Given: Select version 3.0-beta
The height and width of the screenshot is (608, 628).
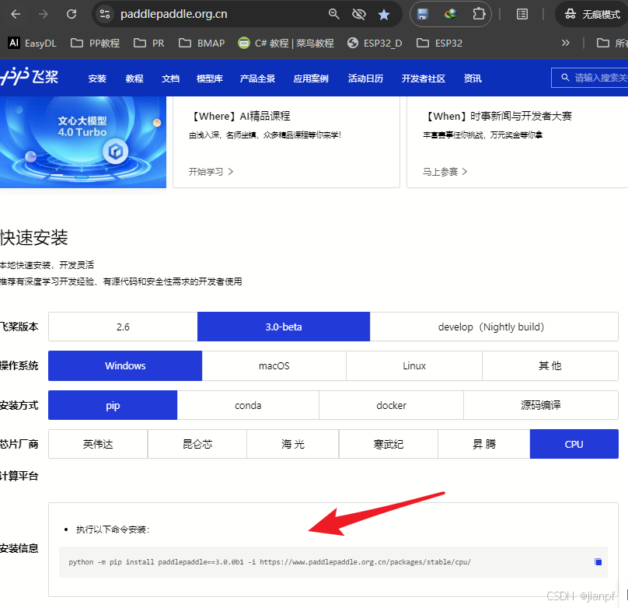Looking at the screenshot, I should coord(284,327).
